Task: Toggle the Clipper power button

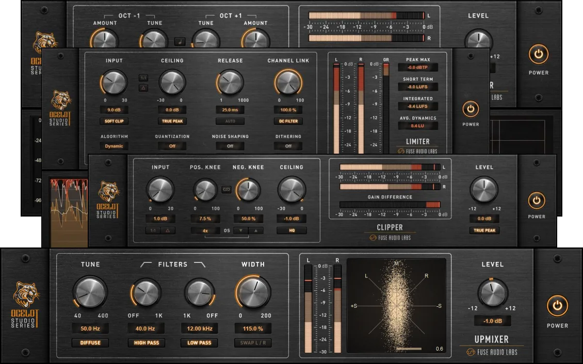Action: click(x=537, y=200)
